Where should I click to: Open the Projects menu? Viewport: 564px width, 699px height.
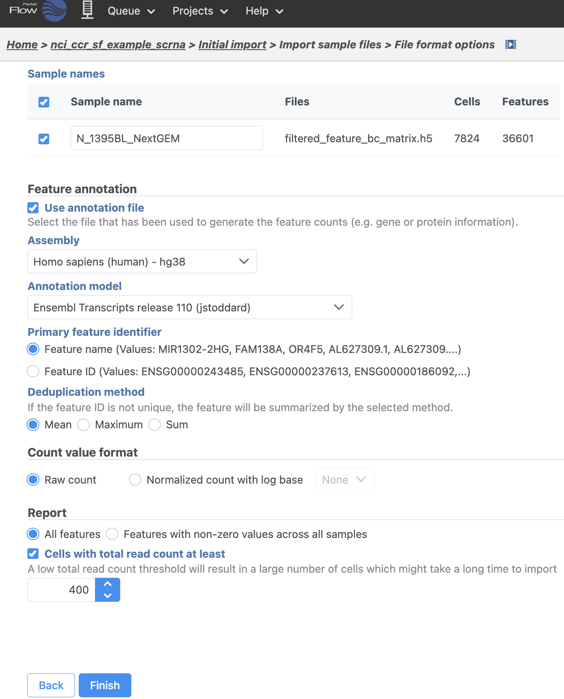point(200,11)
